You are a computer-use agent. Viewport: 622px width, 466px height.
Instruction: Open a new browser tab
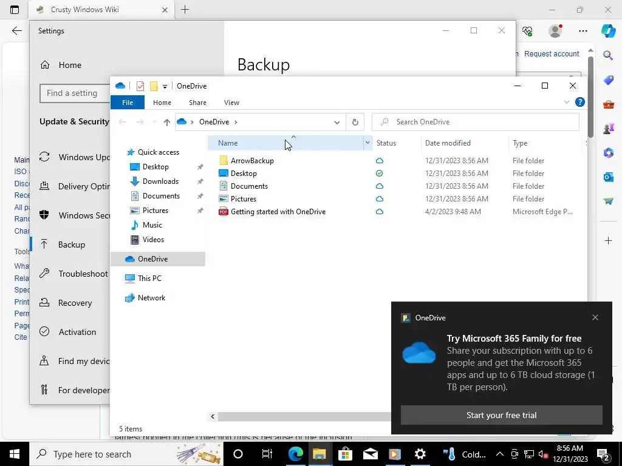[185, 10]
